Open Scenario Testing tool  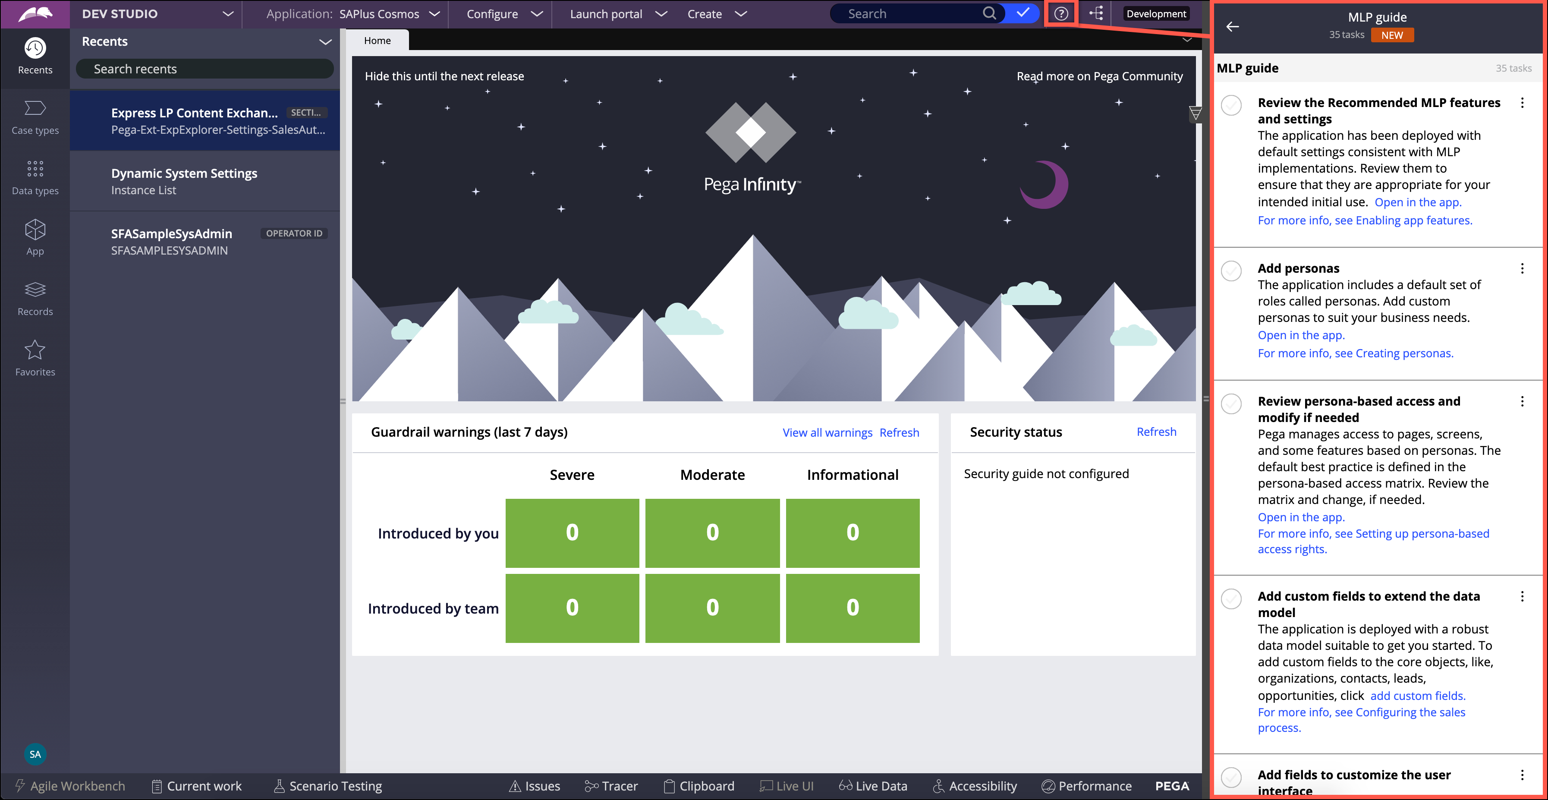pos(328,786)
